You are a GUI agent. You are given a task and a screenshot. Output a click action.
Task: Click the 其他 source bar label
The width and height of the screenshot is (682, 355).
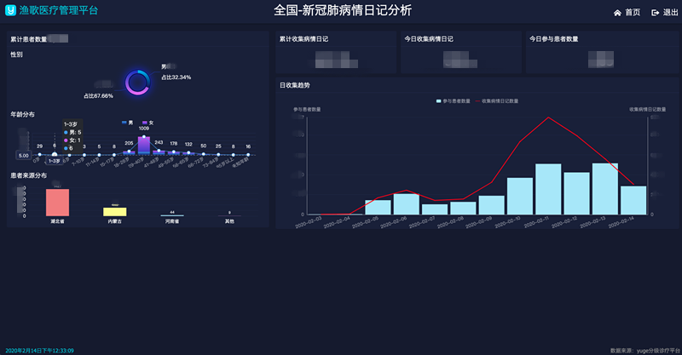point(229,221)
